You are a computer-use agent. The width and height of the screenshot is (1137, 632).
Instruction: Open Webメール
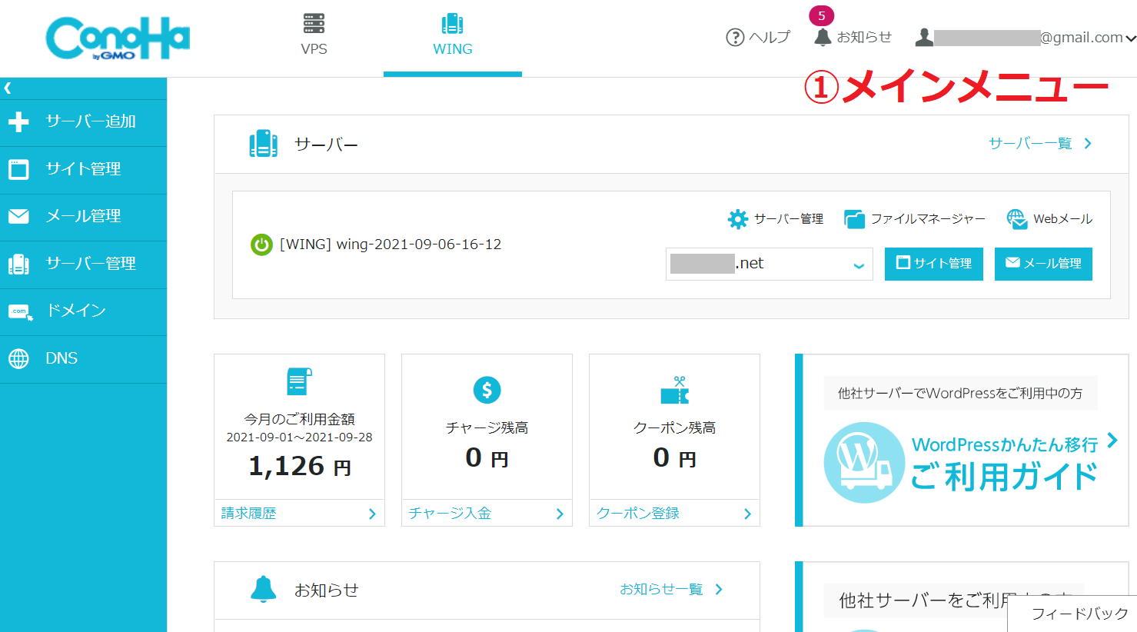click(1049, 219)
